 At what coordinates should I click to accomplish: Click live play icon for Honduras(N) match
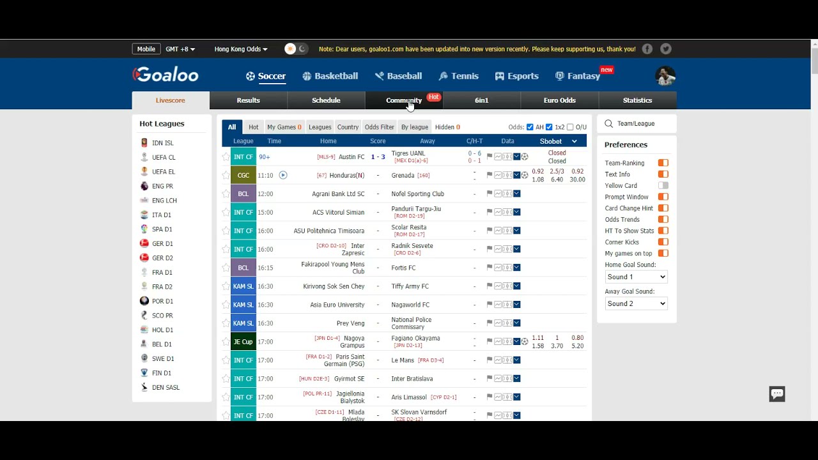283,175
